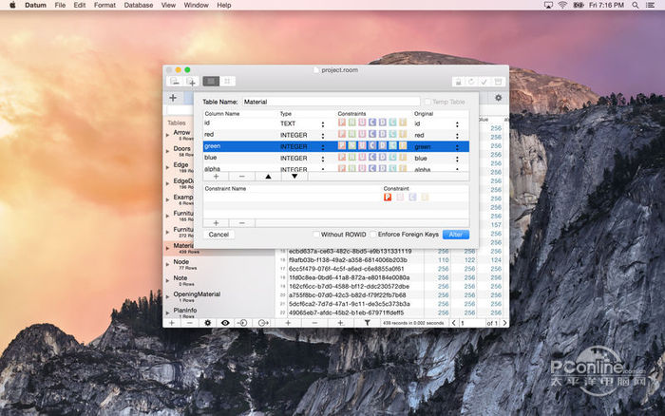Toggle the Temp Table checkbox
This screenshot has width=665, height=416.
pyautogui.click(x=427, y=101)
